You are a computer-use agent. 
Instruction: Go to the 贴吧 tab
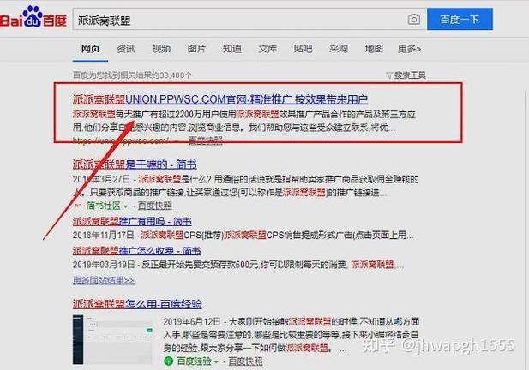coord(303,49)
